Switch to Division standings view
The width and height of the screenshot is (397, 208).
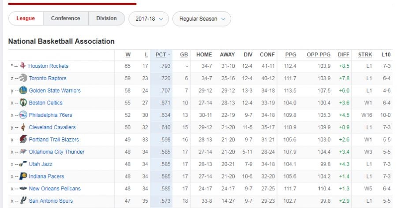pyautogui.click(x=106, y=19)
